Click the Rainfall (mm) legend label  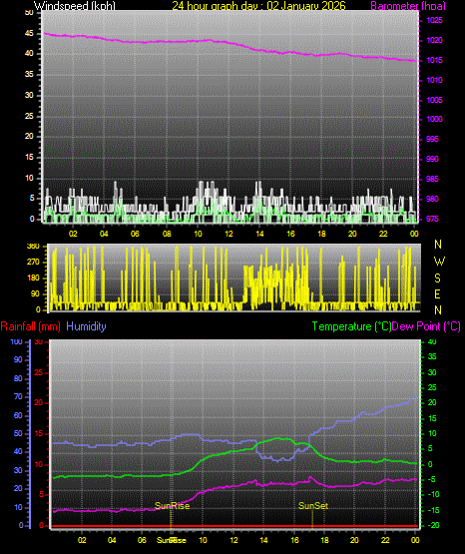tap(30, 326)
